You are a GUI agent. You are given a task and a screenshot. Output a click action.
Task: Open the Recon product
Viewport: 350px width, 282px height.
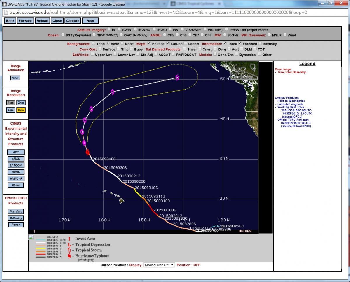pos(16,225)
